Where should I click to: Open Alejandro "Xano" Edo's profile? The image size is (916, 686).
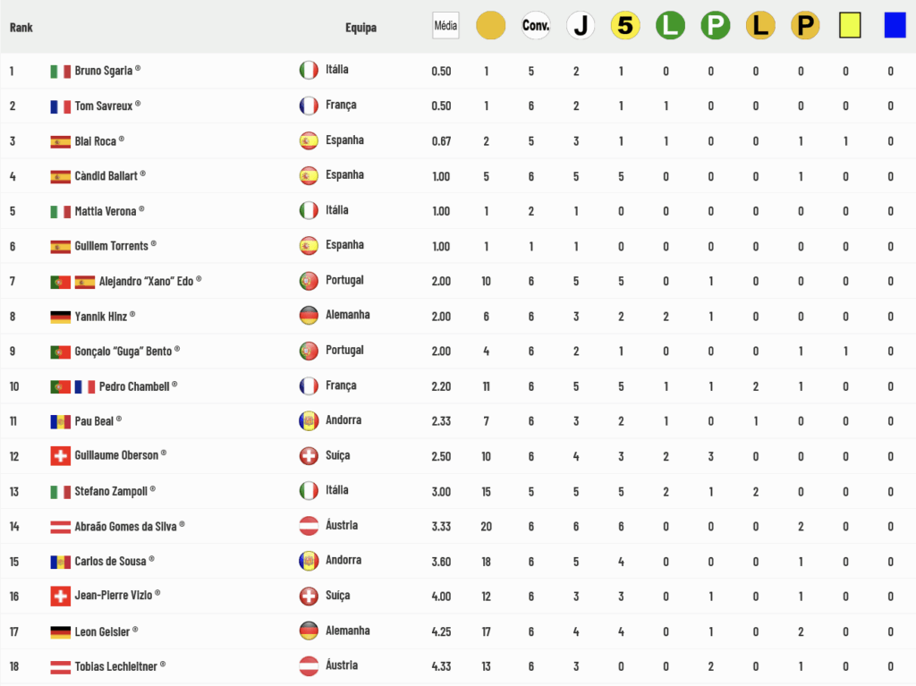coord(146,281)
